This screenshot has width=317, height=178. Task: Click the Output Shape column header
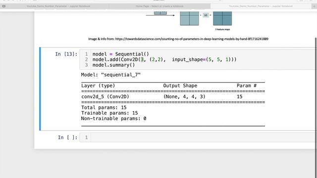[180, 86]
